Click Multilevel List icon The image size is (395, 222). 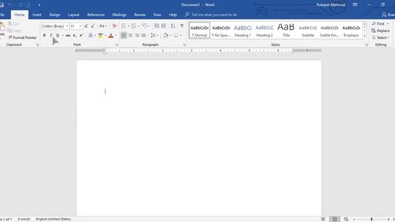(x=144, y=26)
